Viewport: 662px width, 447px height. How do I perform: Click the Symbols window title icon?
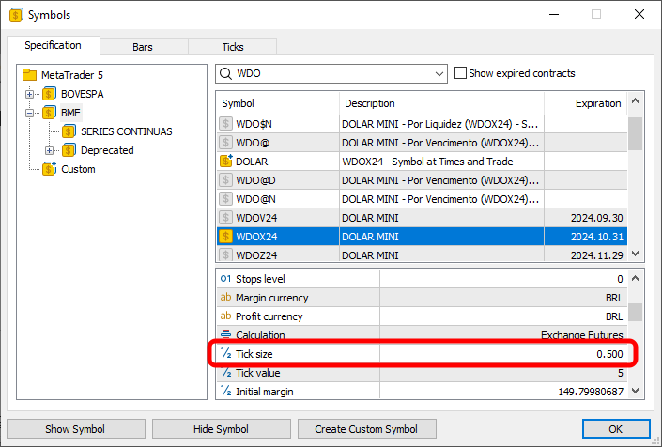coord(16,15)
